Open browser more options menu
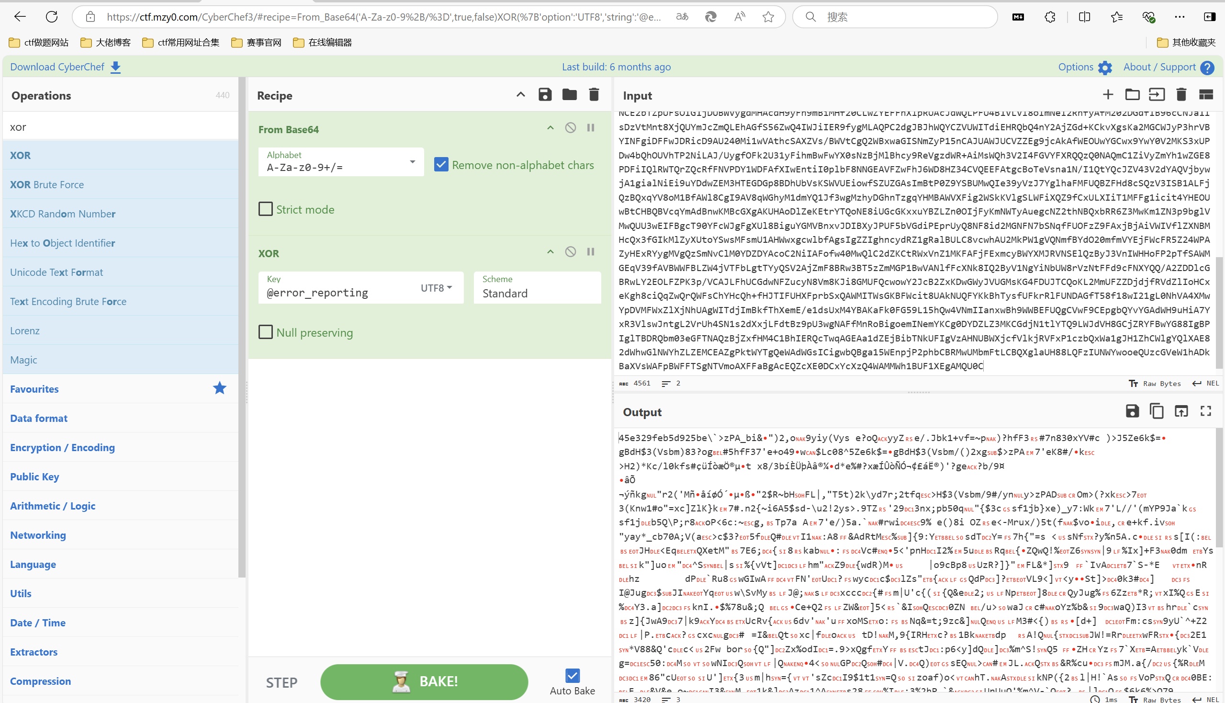 point(1179,17)
